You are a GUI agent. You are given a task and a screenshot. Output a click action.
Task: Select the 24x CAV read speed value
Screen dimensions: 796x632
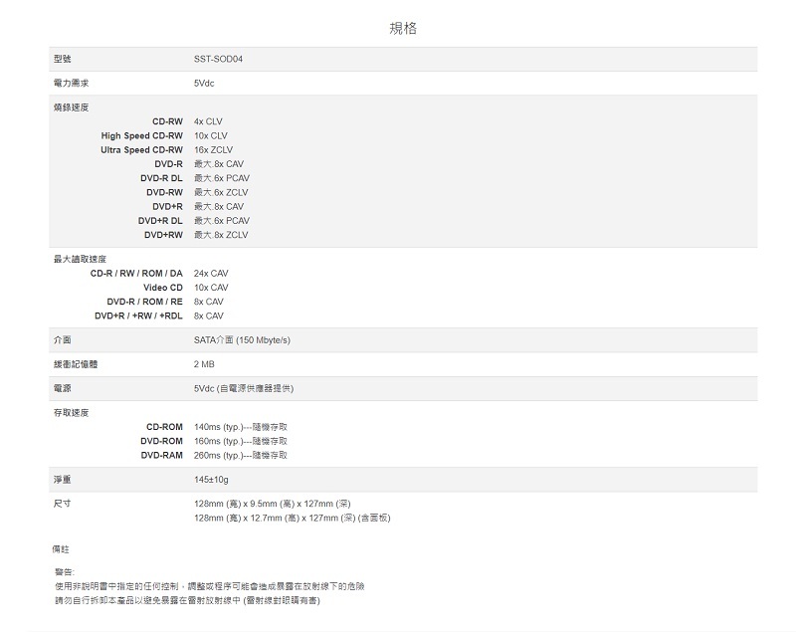(209, 273)
